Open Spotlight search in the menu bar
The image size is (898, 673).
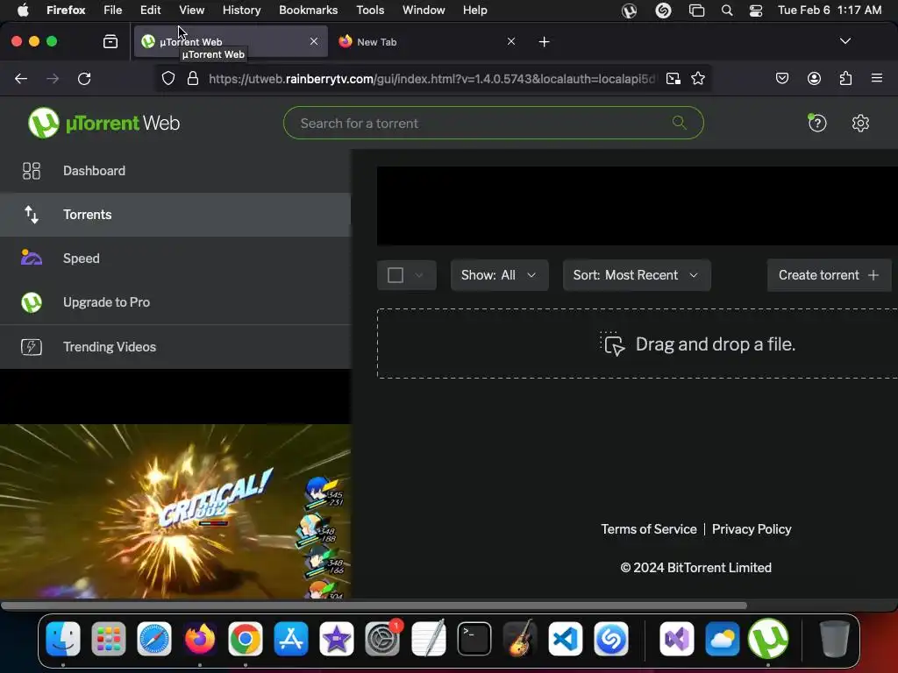point(727,11)
